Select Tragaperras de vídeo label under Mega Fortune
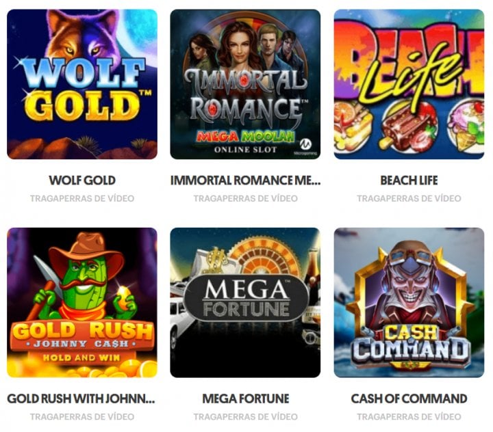Image resolution: width=493 pixels, height=432 pixels. 246,416
